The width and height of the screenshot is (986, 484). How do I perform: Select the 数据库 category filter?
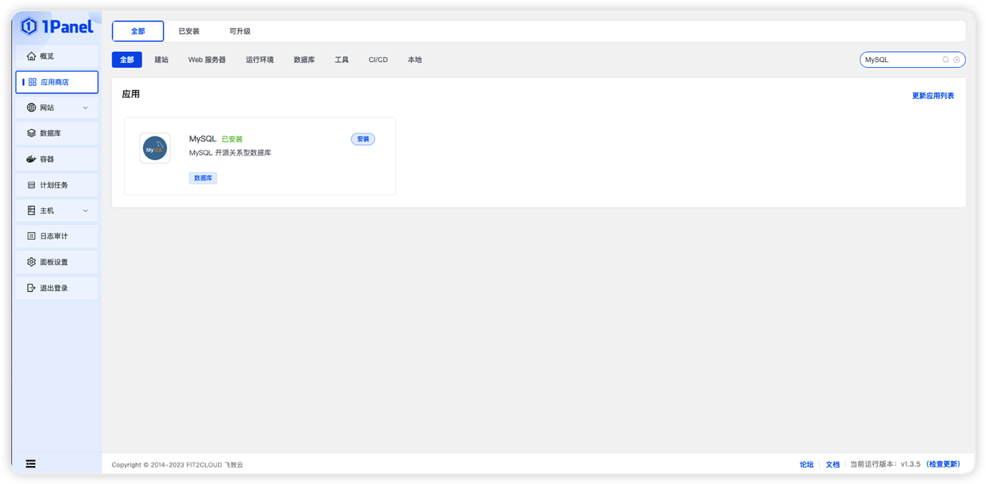(304, 59)
